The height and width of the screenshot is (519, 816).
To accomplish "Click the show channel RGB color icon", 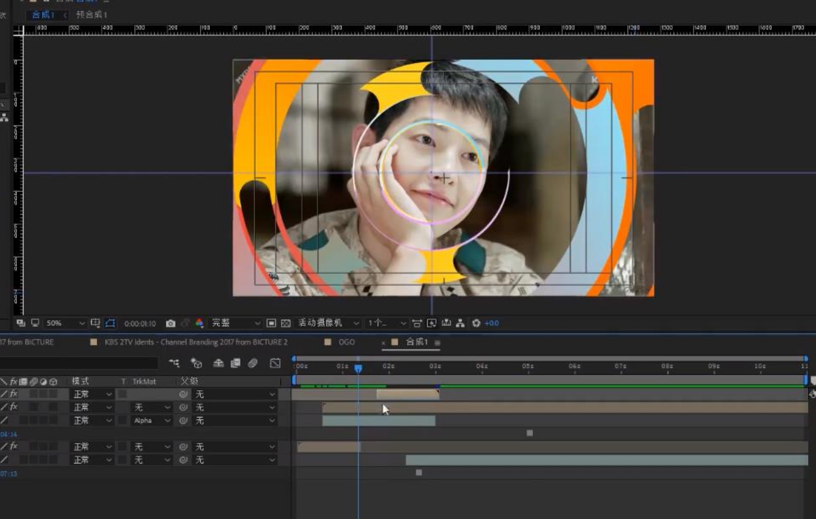I will pos(199,323).
